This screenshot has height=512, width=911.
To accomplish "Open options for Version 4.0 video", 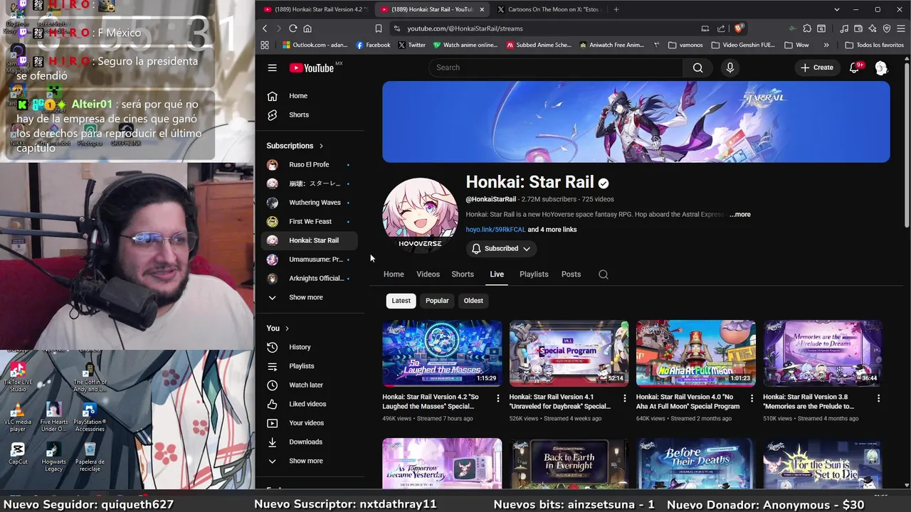I will click(752, 398).
